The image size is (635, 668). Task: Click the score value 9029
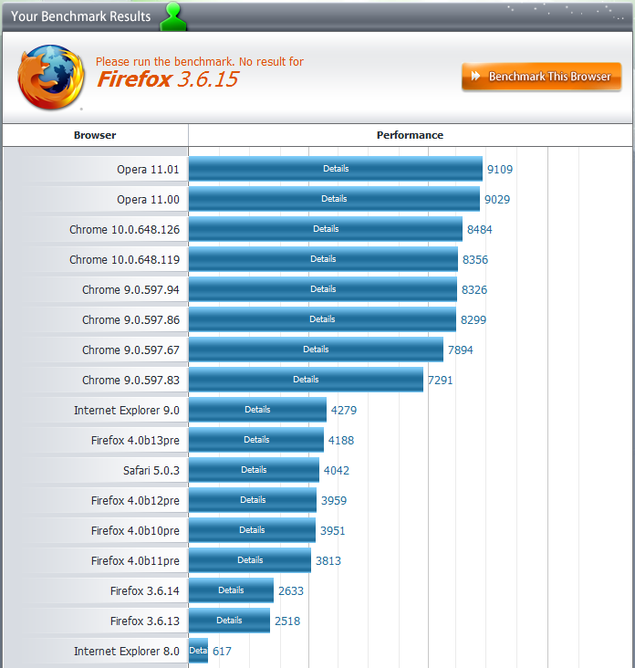tap(497, 200)
